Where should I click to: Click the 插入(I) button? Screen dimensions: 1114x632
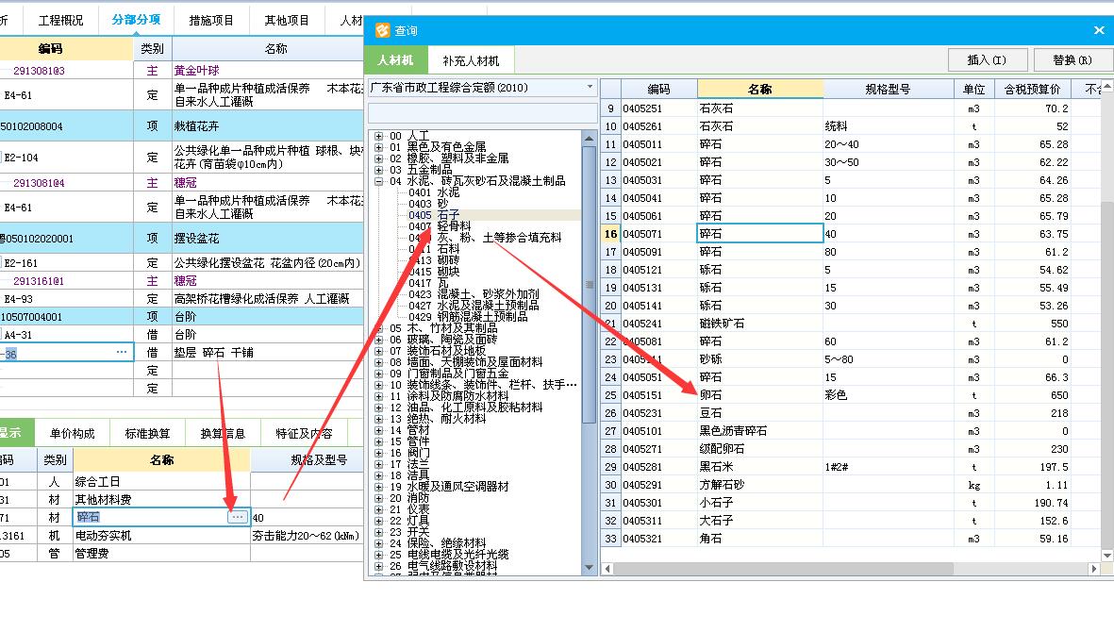pos(987,59)
